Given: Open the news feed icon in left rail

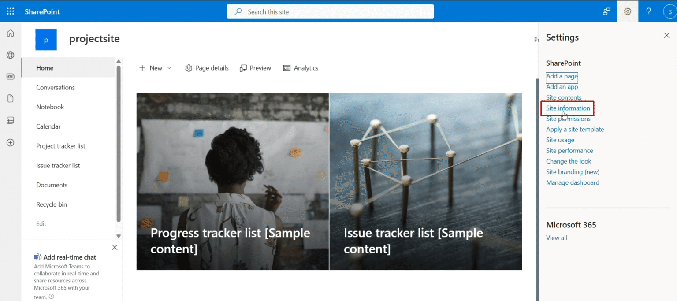Looking at the screenshot, I should coord(10,76).
